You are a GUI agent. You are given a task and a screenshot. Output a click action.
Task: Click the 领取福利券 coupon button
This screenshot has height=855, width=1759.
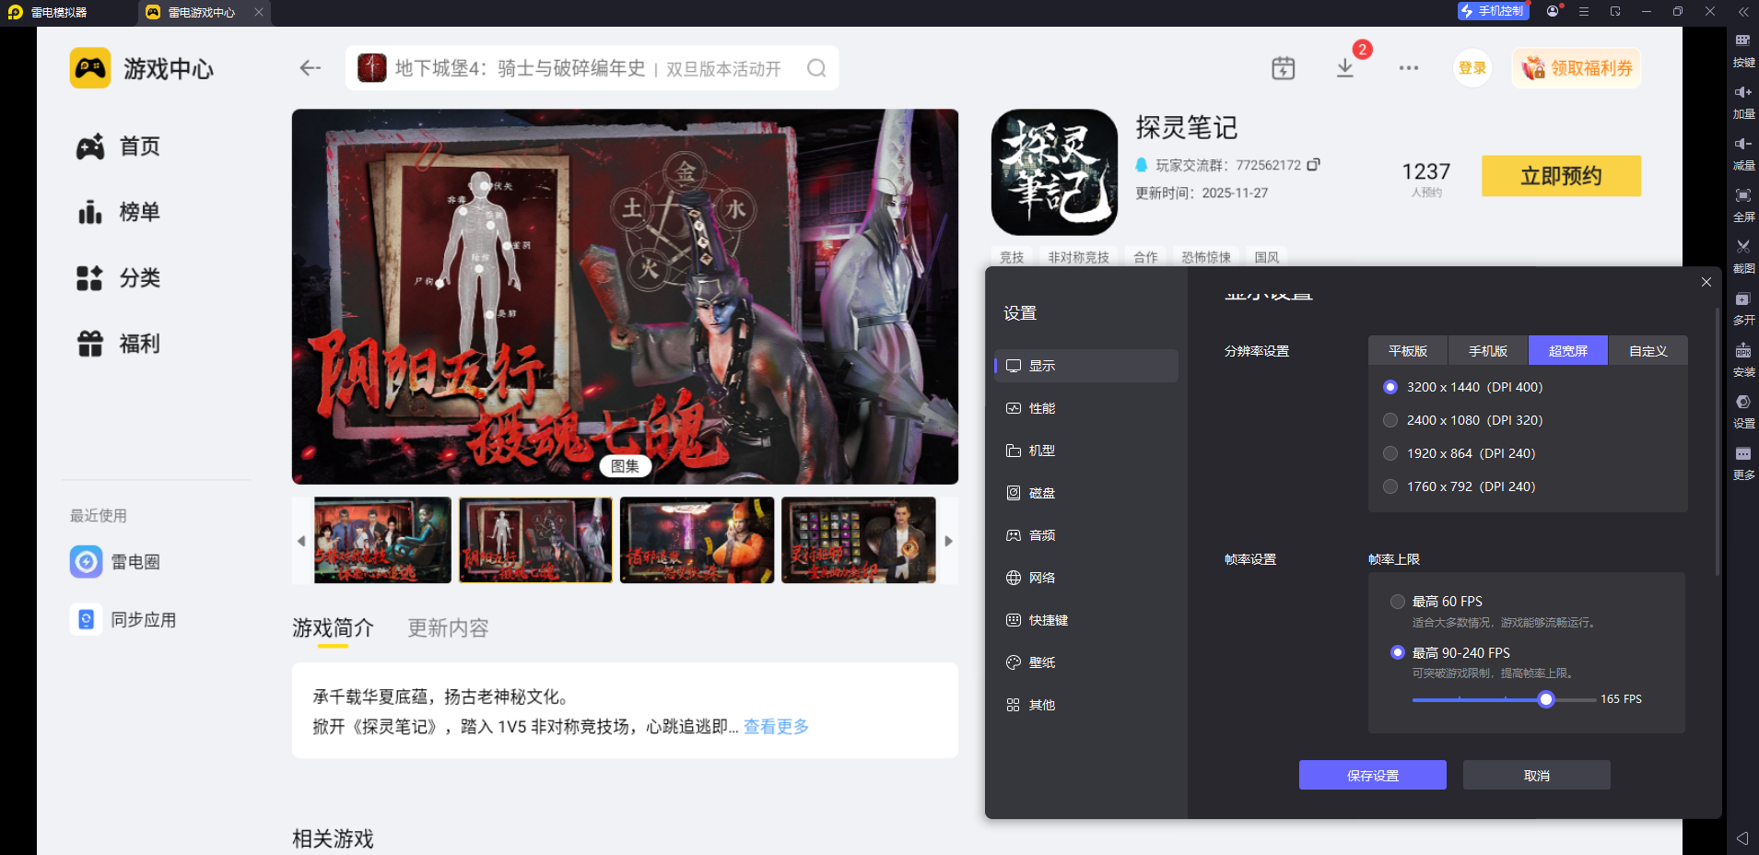tap(1577, 68)
